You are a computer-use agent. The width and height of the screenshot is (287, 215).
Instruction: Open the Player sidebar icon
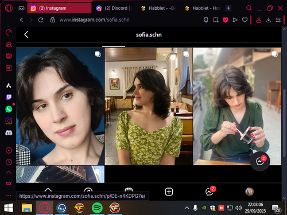pyautogui.click(x=9, y=150)
